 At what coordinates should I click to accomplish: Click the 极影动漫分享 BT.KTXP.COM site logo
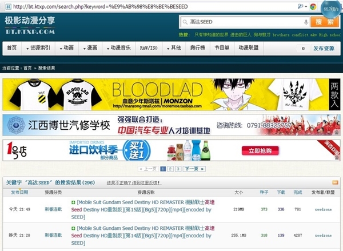pyautogui.click(x=30, y=25)
